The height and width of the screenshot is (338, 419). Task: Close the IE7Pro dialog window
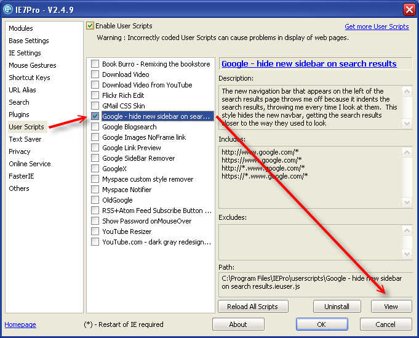click(x=409, y=10)
